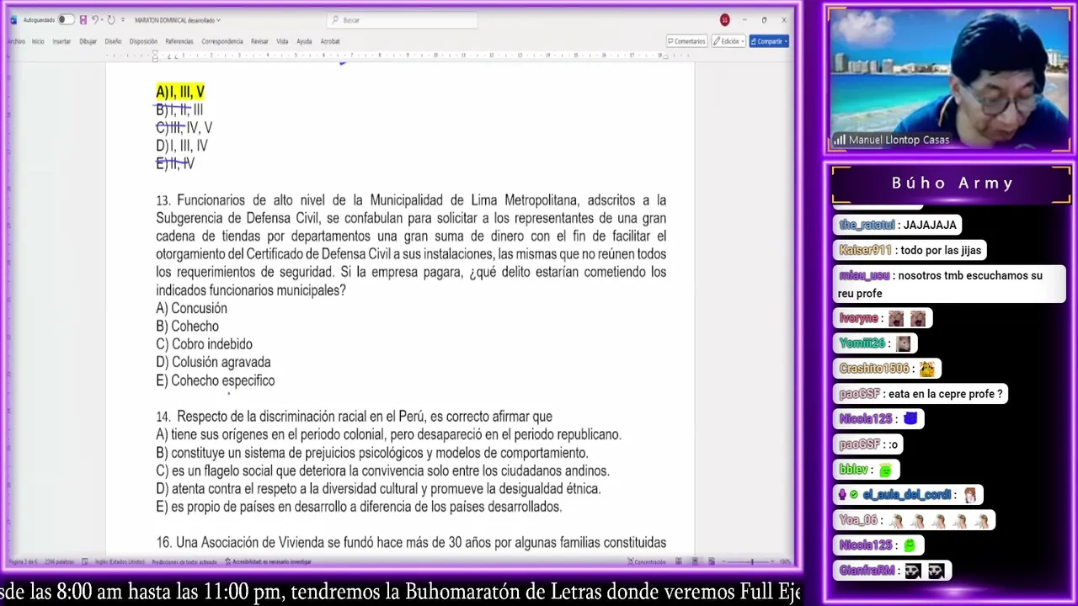This screenshot has width=1078, height=606.
Task: Click answer option B) Cohecho
Action: [x=187, y=327]
